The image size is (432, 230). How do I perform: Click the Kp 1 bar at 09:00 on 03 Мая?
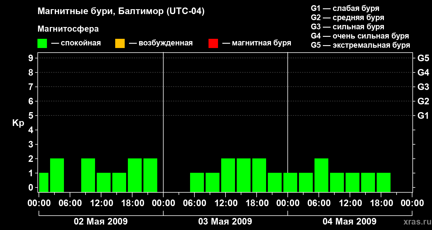tap(213, 182)
